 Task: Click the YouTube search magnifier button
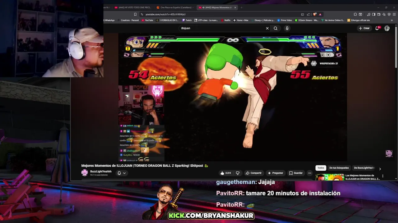275,28
